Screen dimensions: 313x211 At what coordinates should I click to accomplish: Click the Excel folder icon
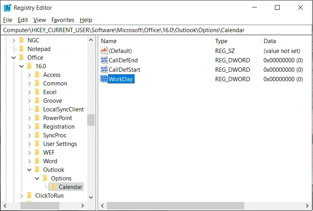(37, 92)
